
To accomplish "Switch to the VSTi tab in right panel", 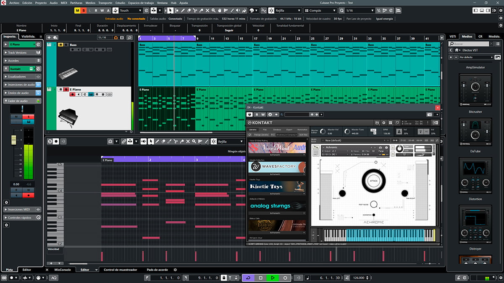I will click(453, 36).
